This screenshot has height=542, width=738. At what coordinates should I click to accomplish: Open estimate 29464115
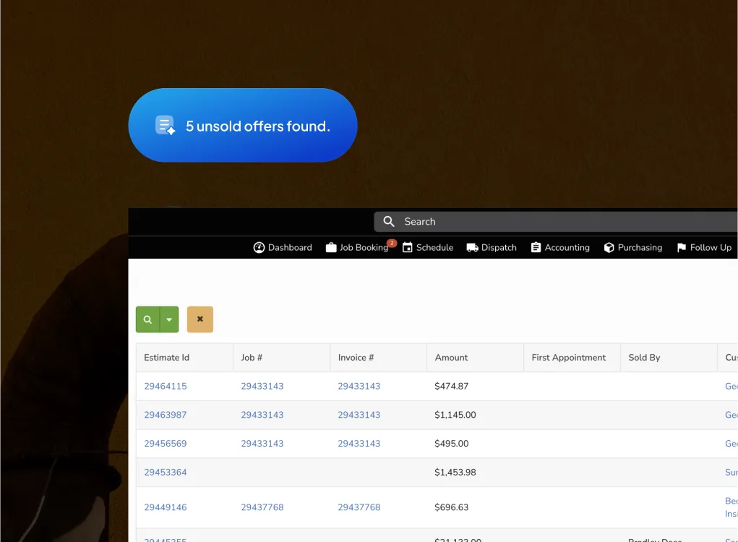166,387
